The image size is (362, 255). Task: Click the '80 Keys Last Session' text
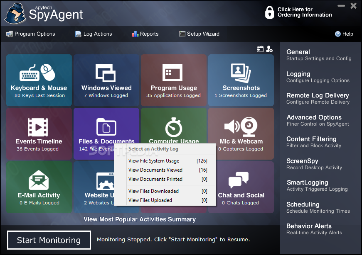tap(40, 95)
